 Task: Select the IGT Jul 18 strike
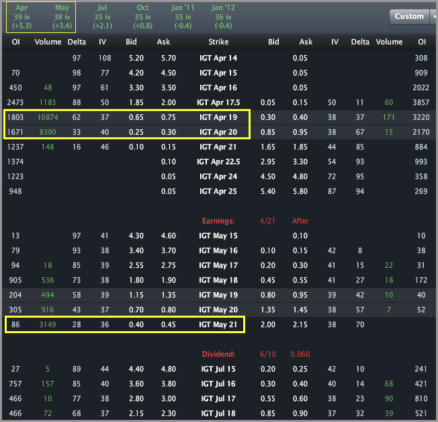click(x=218, y=414)
